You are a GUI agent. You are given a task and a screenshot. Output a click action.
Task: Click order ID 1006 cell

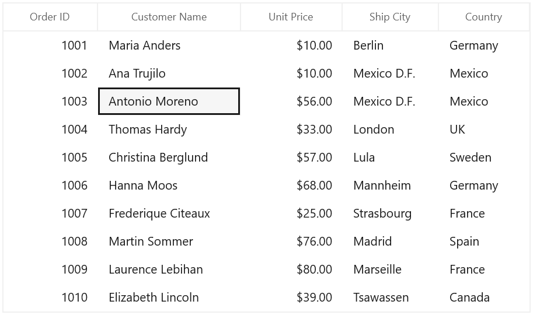(x=50, y=185)
